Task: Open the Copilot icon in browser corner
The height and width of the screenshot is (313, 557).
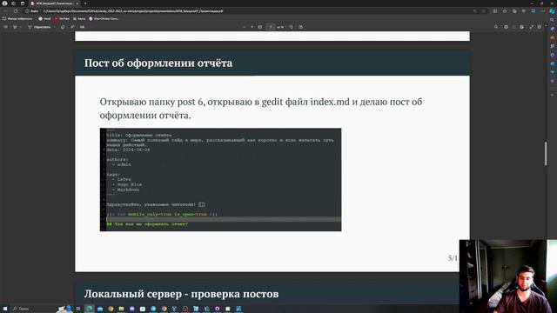Action: click(x=552, y=11)
